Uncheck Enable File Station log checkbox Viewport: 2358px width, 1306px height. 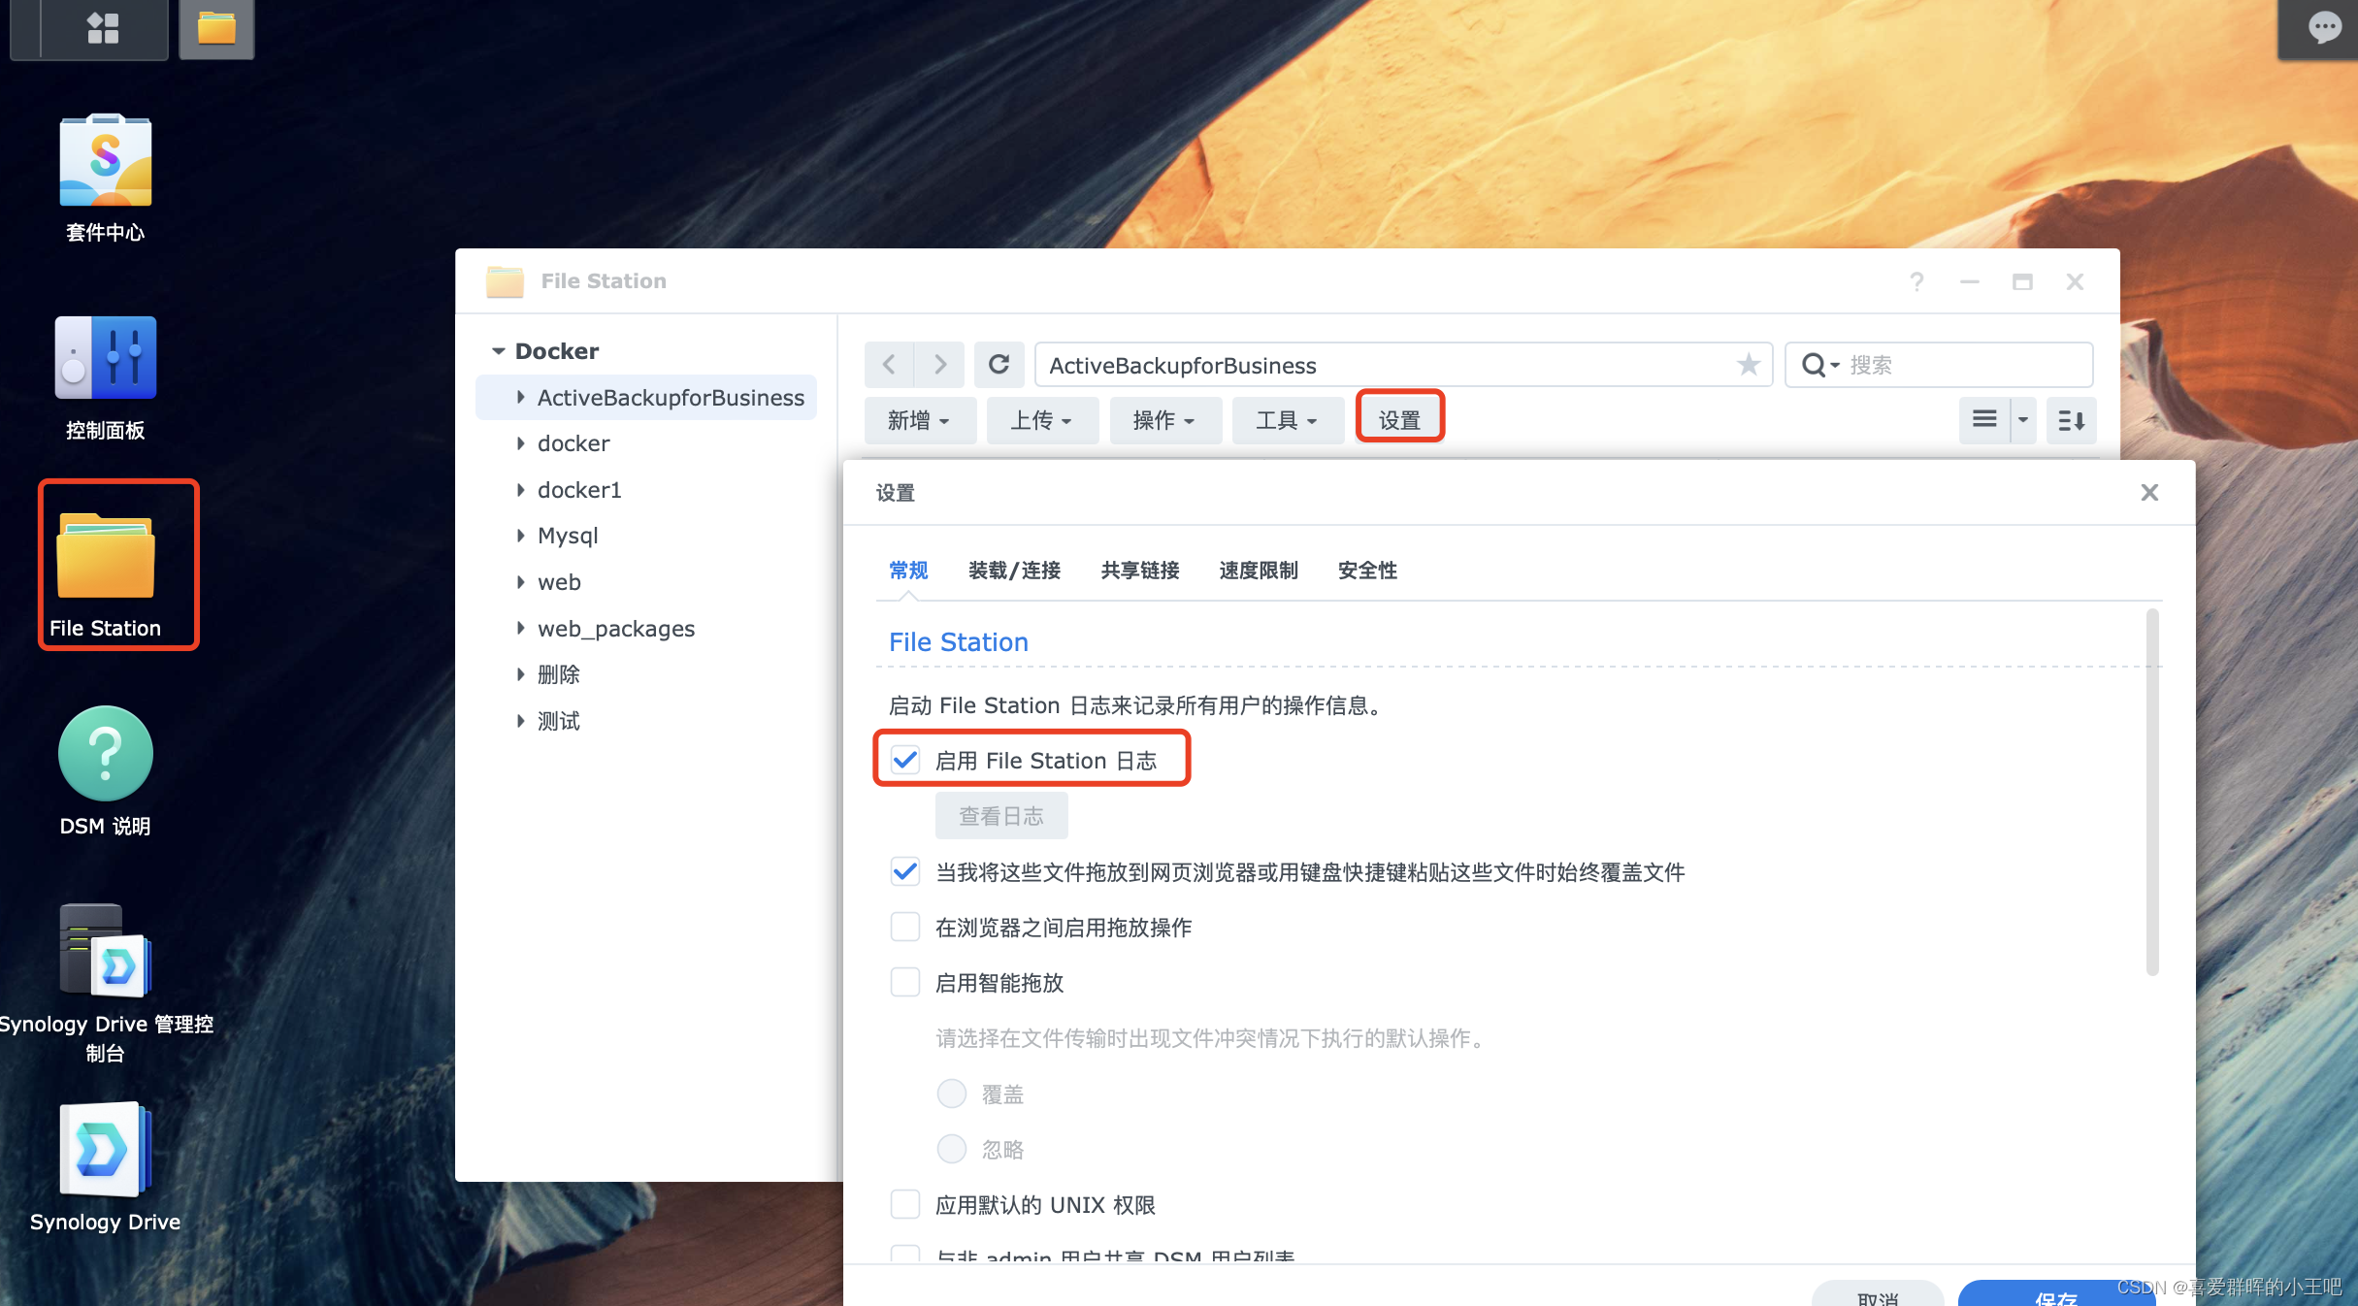pos(905,760)
